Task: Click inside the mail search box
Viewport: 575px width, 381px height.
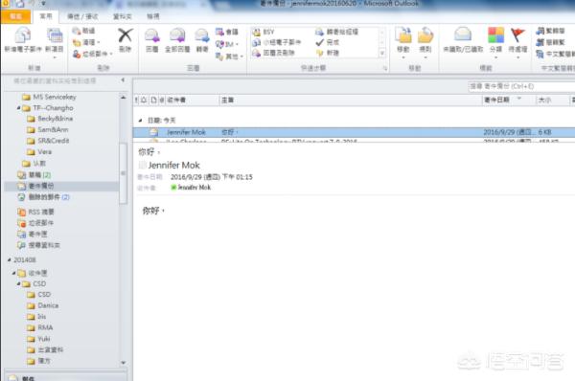Action: point(520,86)
